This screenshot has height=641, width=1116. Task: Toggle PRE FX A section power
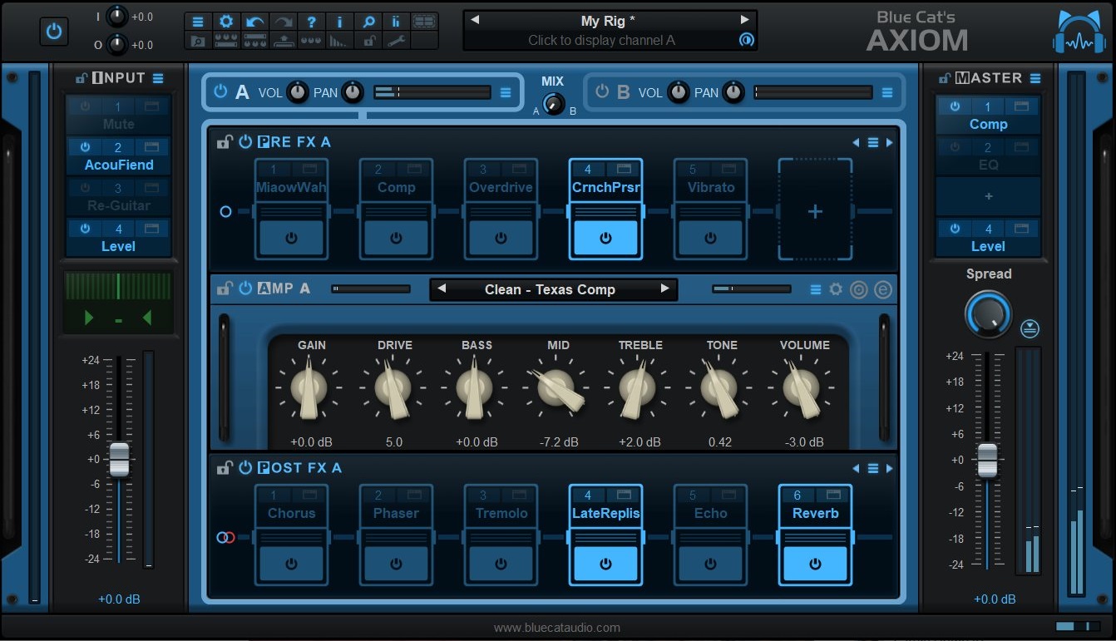(x=244, y=142)
